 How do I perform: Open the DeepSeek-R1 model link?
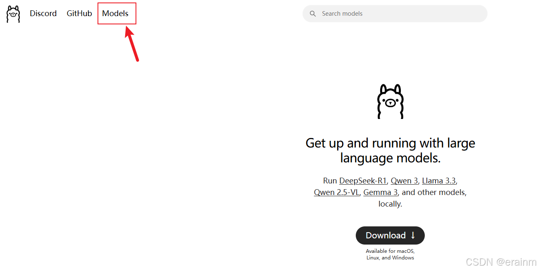coord(363,181)
